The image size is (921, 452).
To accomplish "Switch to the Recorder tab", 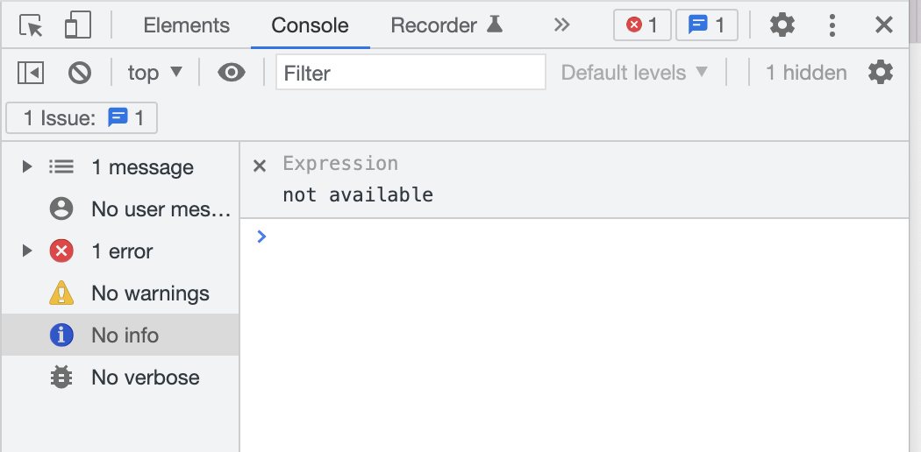I will coord(446,25).
